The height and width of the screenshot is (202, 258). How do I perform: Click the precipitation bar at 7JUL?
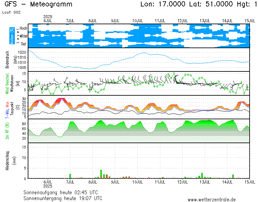70,176
